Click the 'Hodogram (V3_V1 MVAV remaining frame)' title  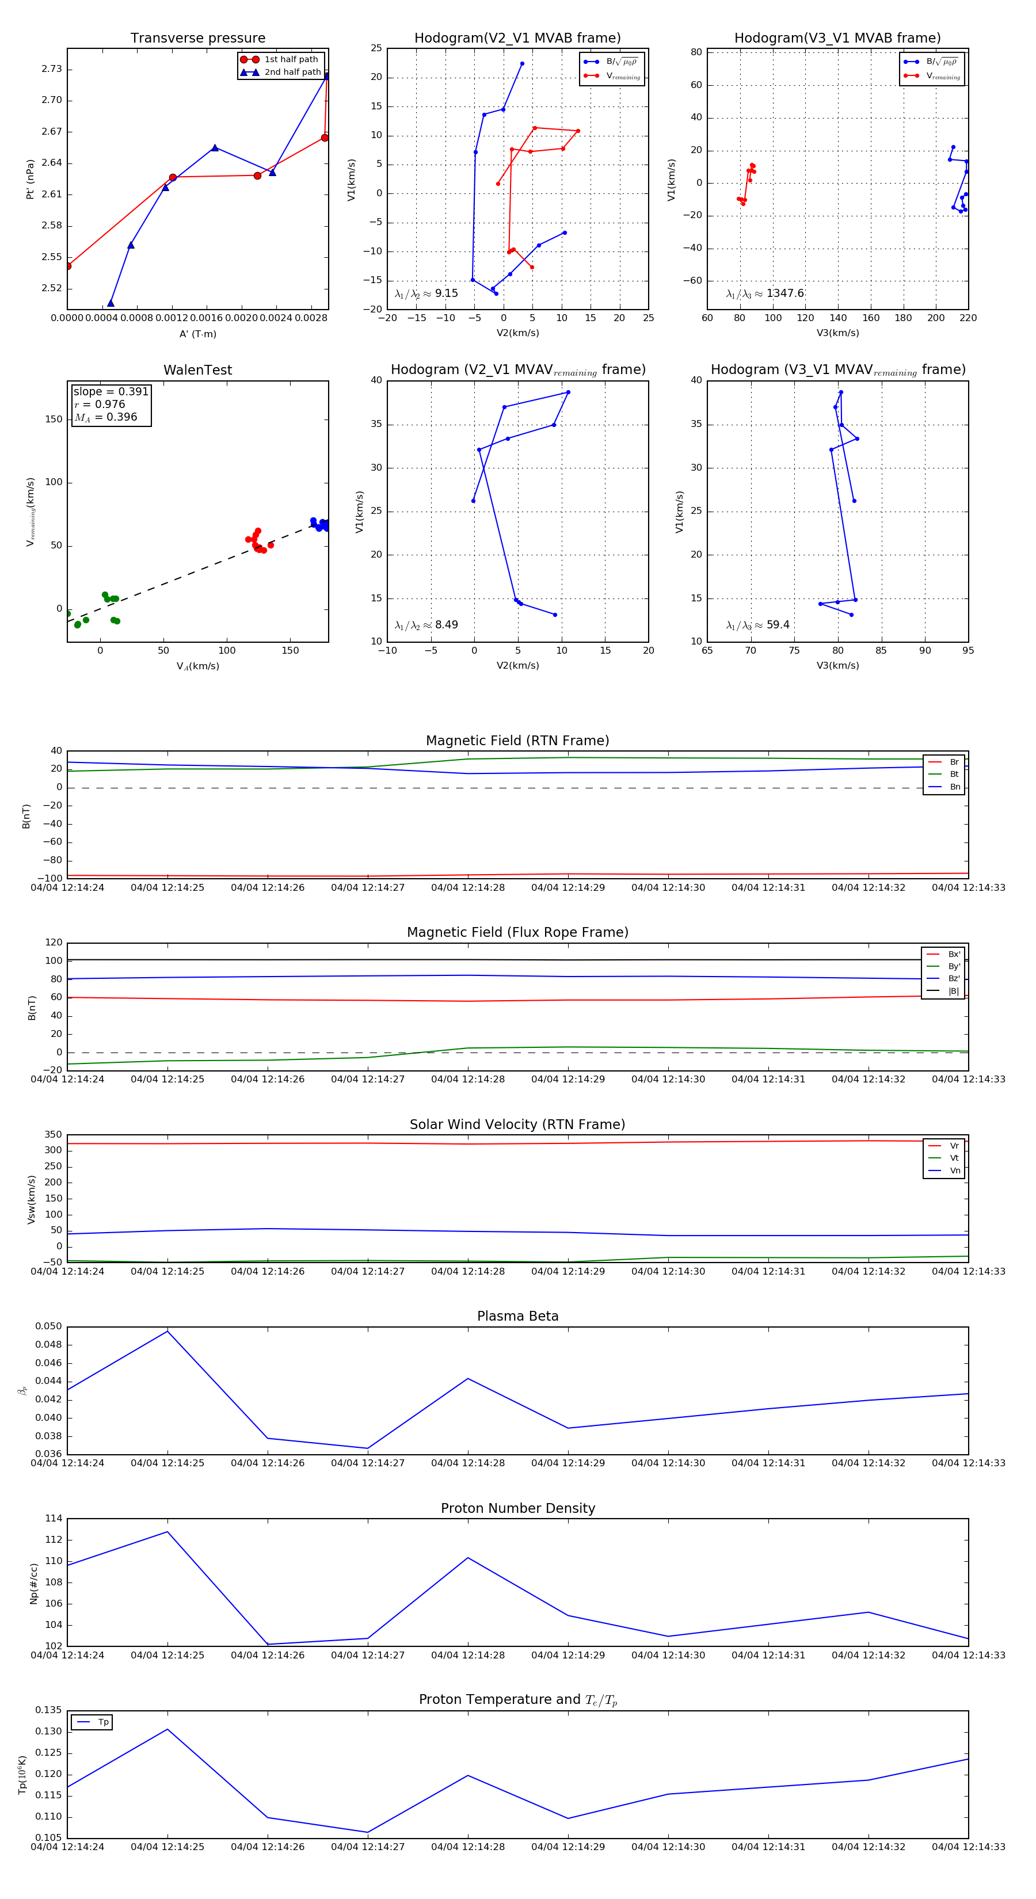coord(837,370)
